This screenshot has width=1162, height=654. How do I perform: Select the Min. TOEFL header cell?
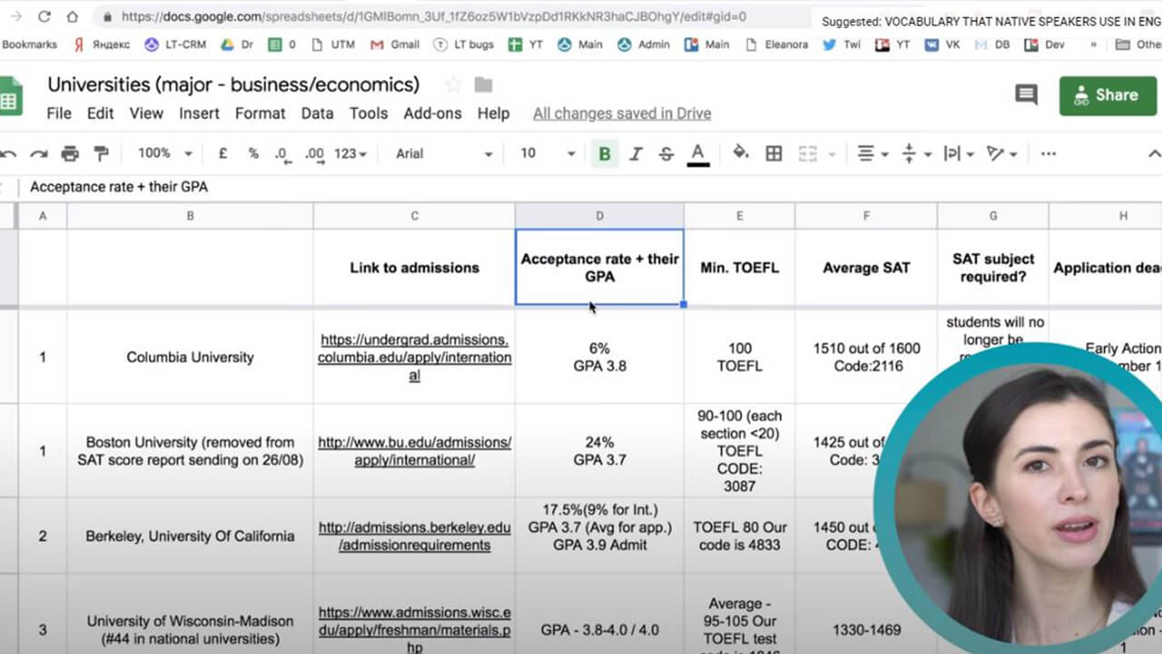740,267
